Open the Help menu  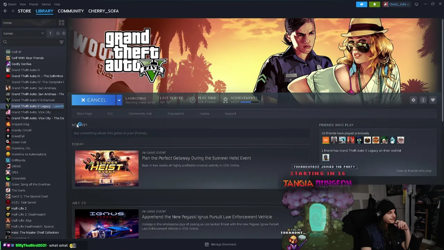tap(57, 4)
